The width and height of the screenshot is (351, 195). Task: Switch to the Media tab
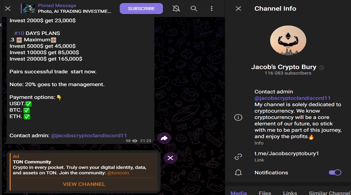pos(239,193)
